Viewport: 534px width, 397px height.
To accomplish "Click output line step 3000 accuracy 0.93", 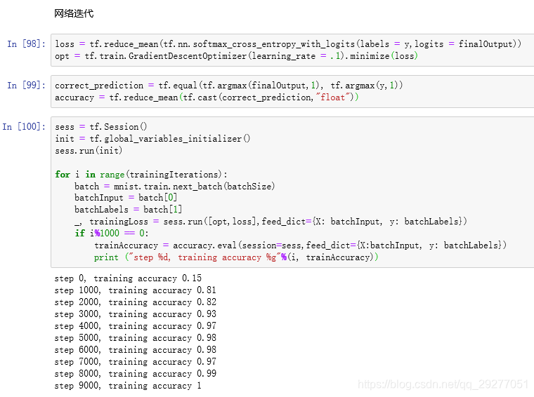I will [135, 314].
